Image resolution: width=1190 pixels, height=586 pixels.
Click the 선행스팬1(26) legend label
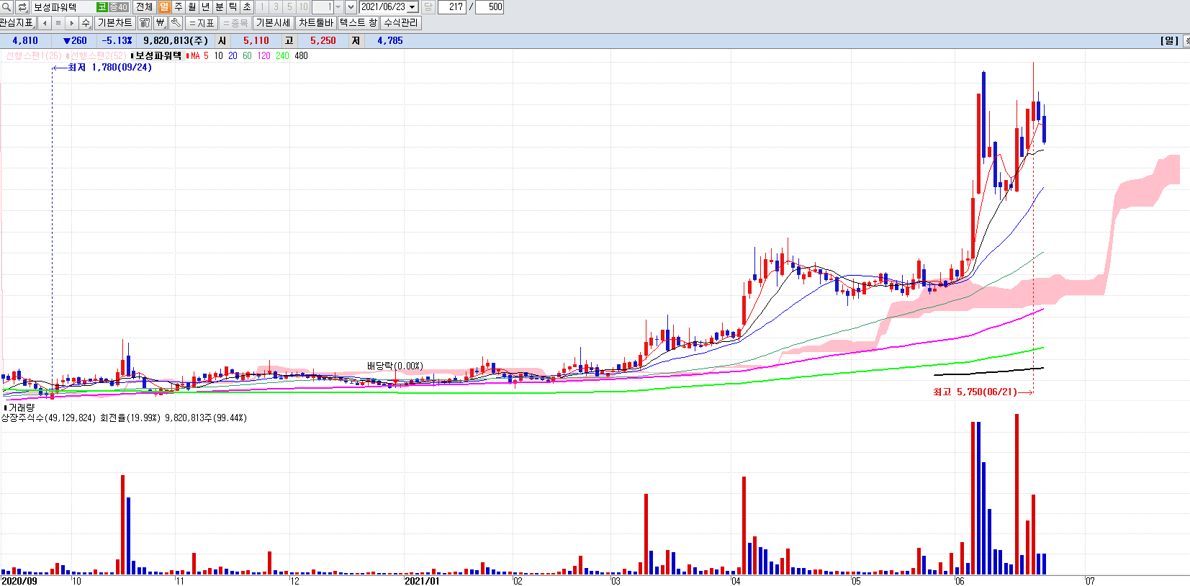tap(35, 55)
